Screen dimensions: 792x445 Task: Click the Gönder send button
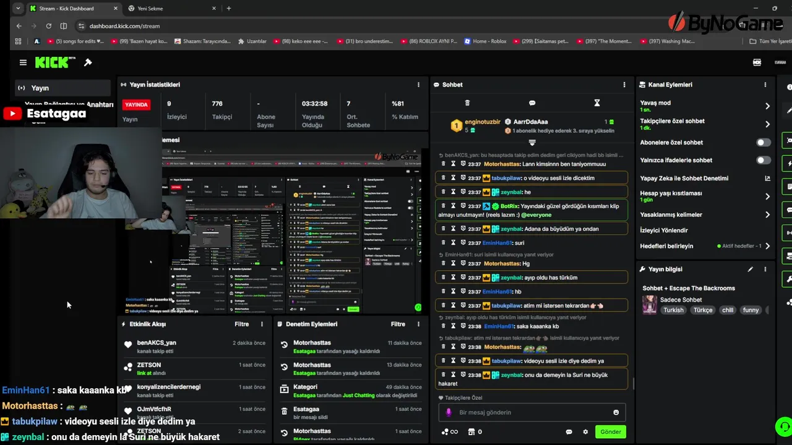pyautogui.click(x=610, y=431)
